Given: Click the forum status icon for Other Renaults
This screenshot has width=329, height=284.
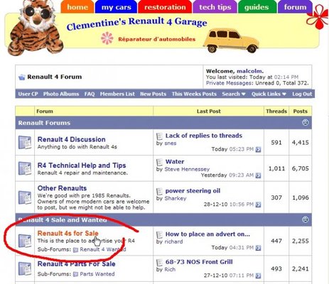Looking at the screenshot, I should click(25, 197).
